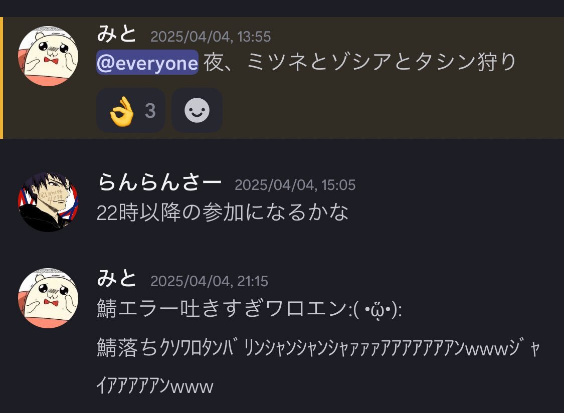The width and height of the screenshot is (564, 413).
Task: Open the add reaction smiley button
Action: 197,110
